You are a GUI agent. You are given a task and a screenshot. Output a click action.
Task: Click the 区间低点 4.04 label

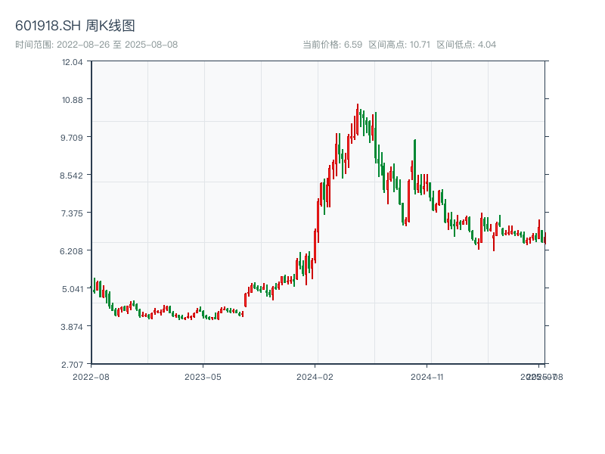click(x=466, y=45)
